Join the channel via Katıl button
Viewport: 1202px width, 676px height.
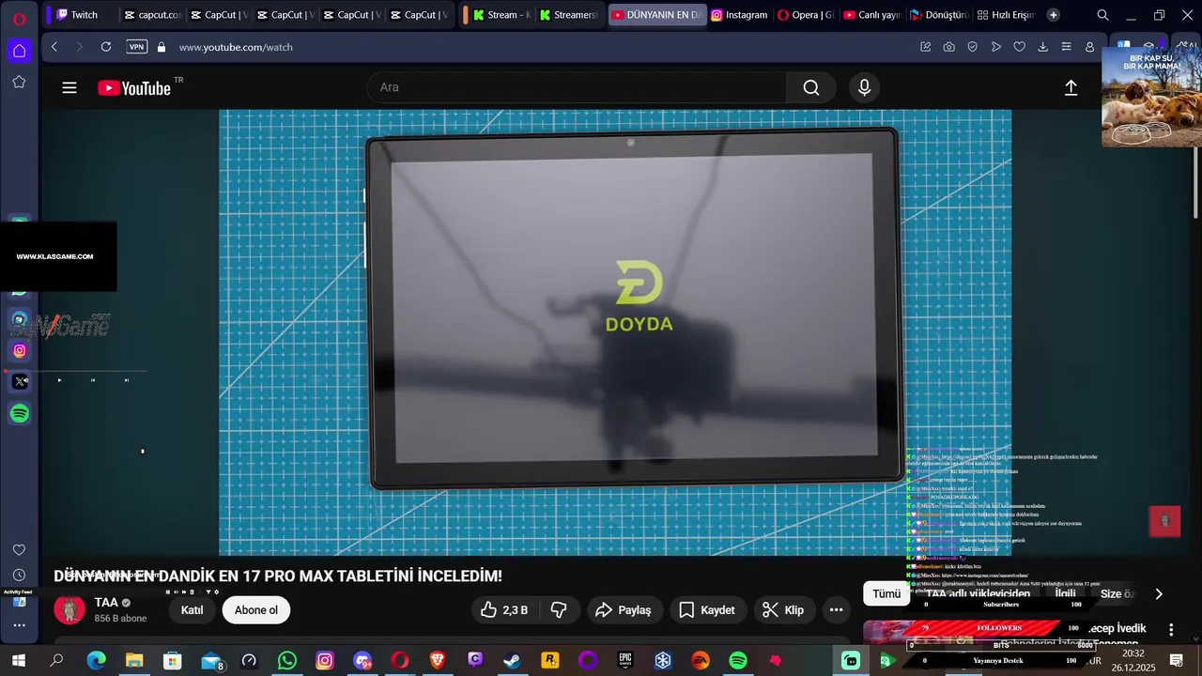pyautogui.click(x=192, y=610)
